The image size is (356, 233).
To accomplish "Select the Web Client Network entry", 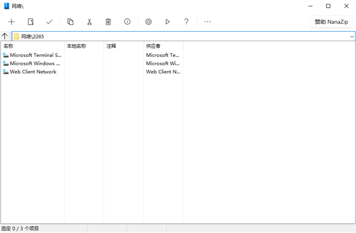I will [33, 72].
